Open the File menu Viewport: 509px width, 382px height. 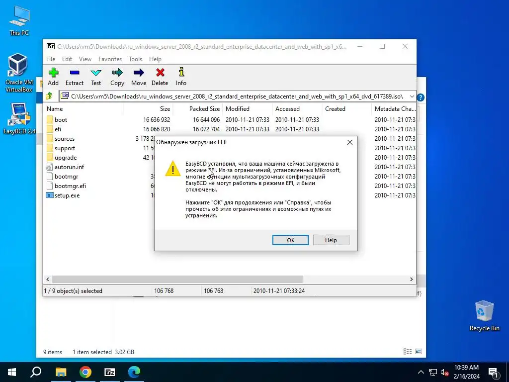[51, 59]
